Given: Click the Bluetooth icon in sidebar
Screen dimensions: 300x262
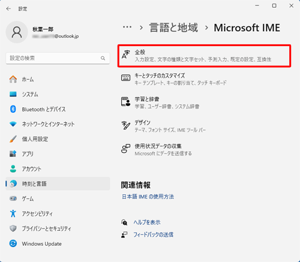Looking at the screenshot, I should point(13,109).
